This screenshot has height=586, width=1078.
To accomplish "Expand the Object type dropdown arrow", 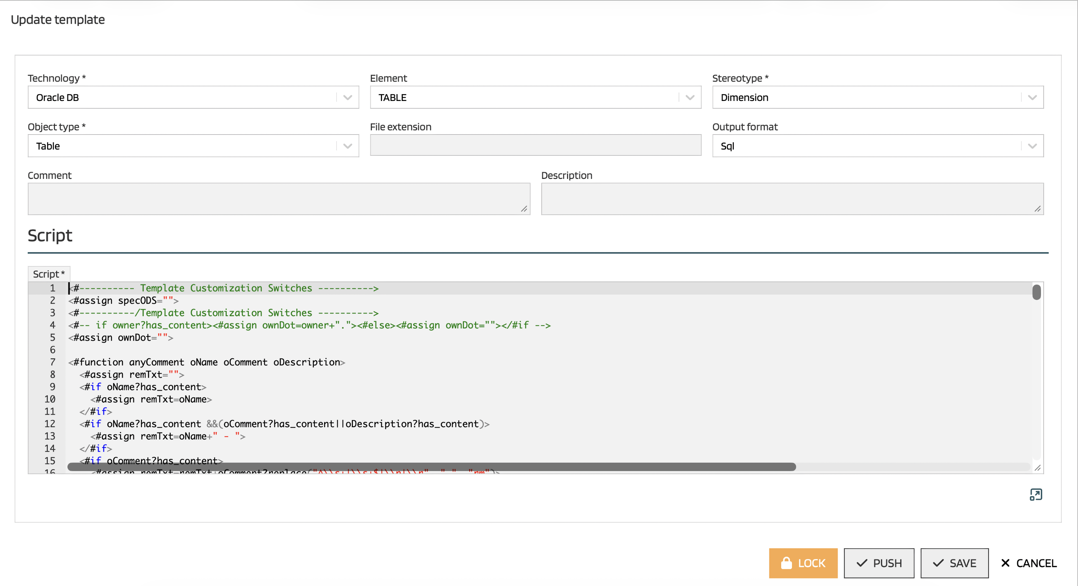I will (x=347, y=146).
